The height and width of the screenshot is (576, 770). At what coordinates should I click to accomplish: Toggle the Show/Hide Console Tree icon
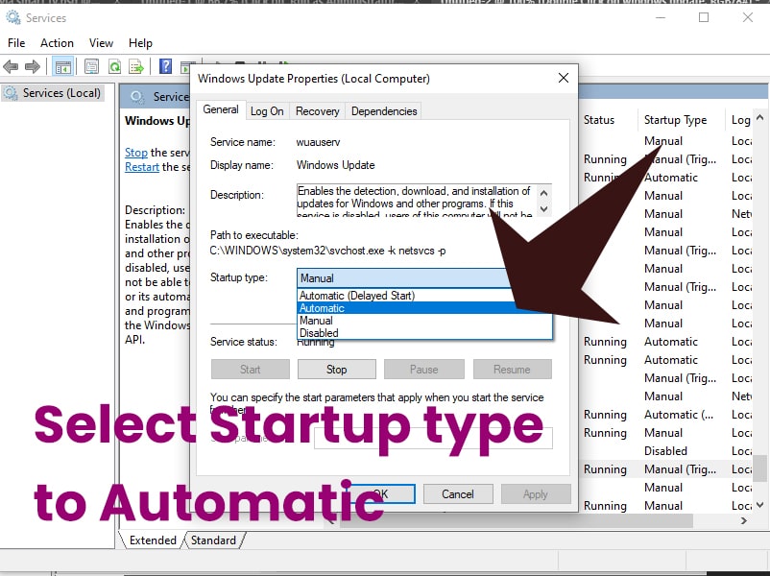click(x=62, y=67)
